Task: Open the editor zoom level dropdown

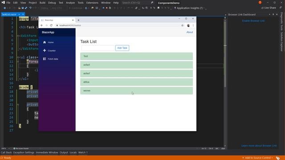Action: 9,148
